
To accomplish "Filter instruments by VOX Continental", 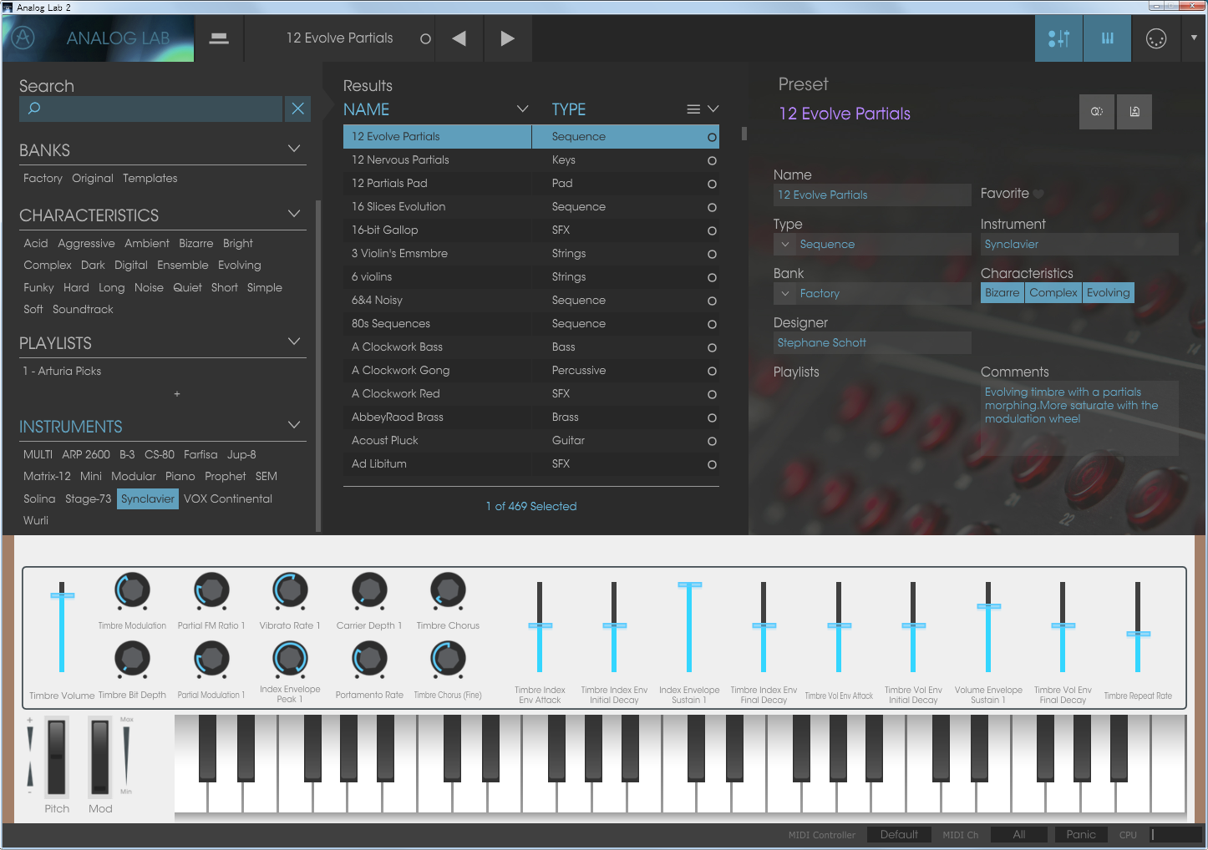I will coord(228,498).
